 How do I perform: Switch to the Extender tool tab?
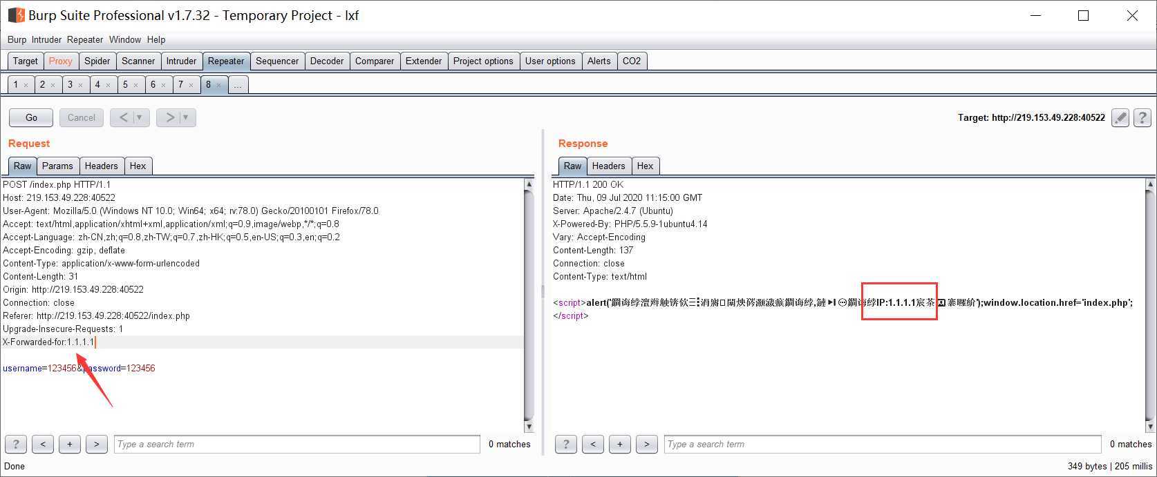pyautogui.click(x=424, y=61)
